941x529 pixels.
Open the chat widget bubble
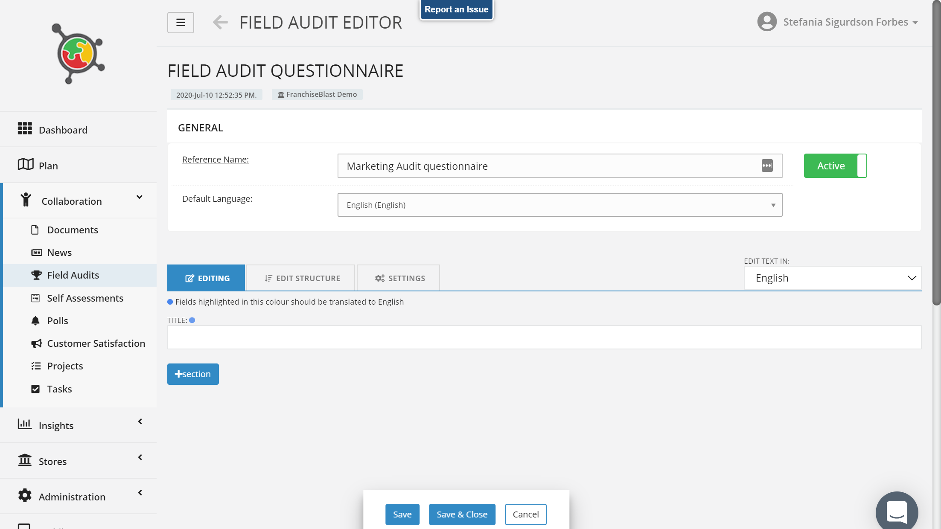tap(897, 511)
